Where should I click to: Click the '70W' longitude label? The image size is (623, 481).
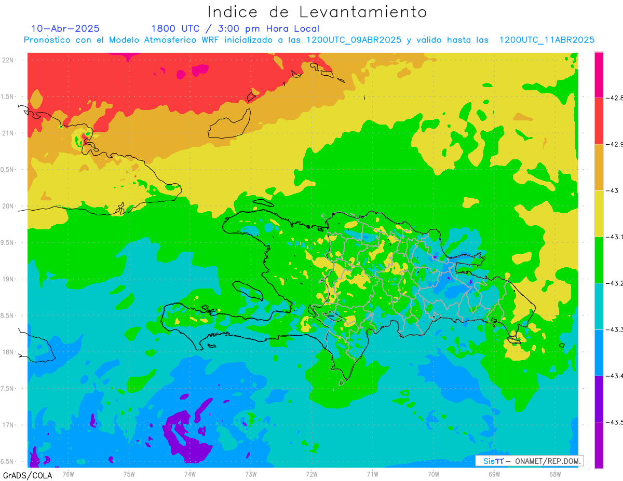click(x=434, y=474)
